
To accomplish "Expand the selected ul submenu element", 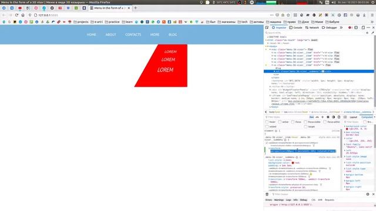I will 274,72.
